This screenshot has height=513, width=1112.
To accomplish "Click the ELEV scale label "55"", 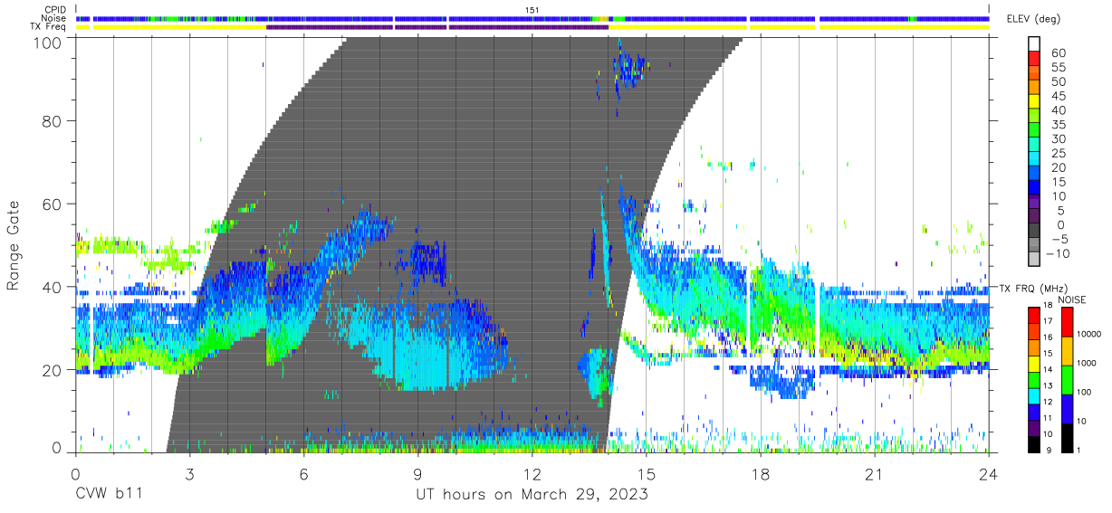I will click(1058, 68).
